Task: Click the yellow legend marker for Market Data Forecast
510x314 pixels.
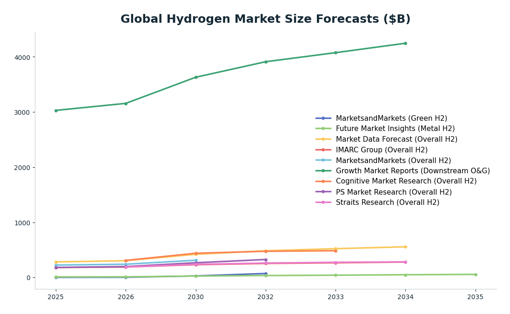Action: click(x=323, y=139)
